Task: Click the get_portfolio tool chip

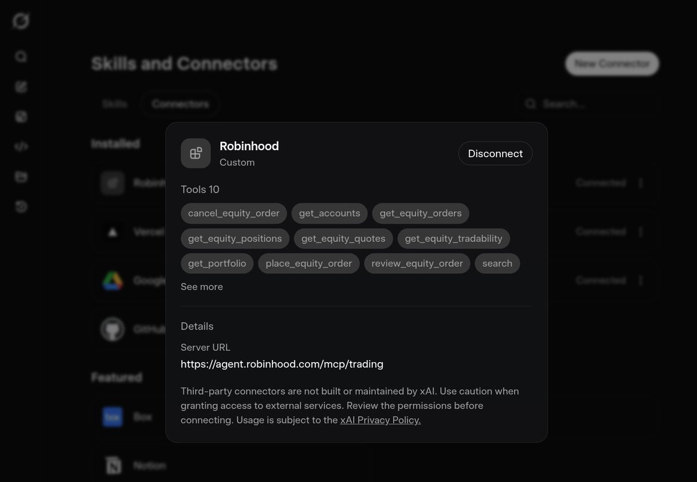Action: click(217, 263)
